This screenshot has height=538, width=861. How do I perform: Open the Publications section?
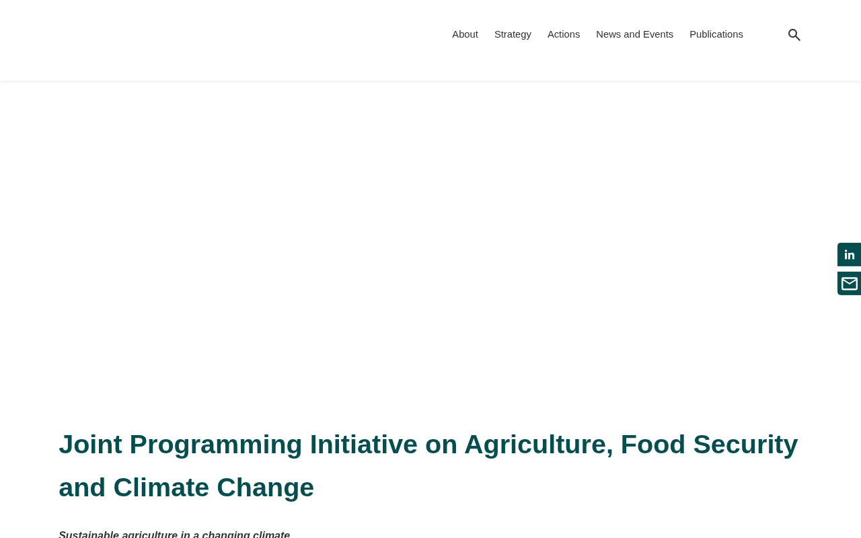coord(716,34)
